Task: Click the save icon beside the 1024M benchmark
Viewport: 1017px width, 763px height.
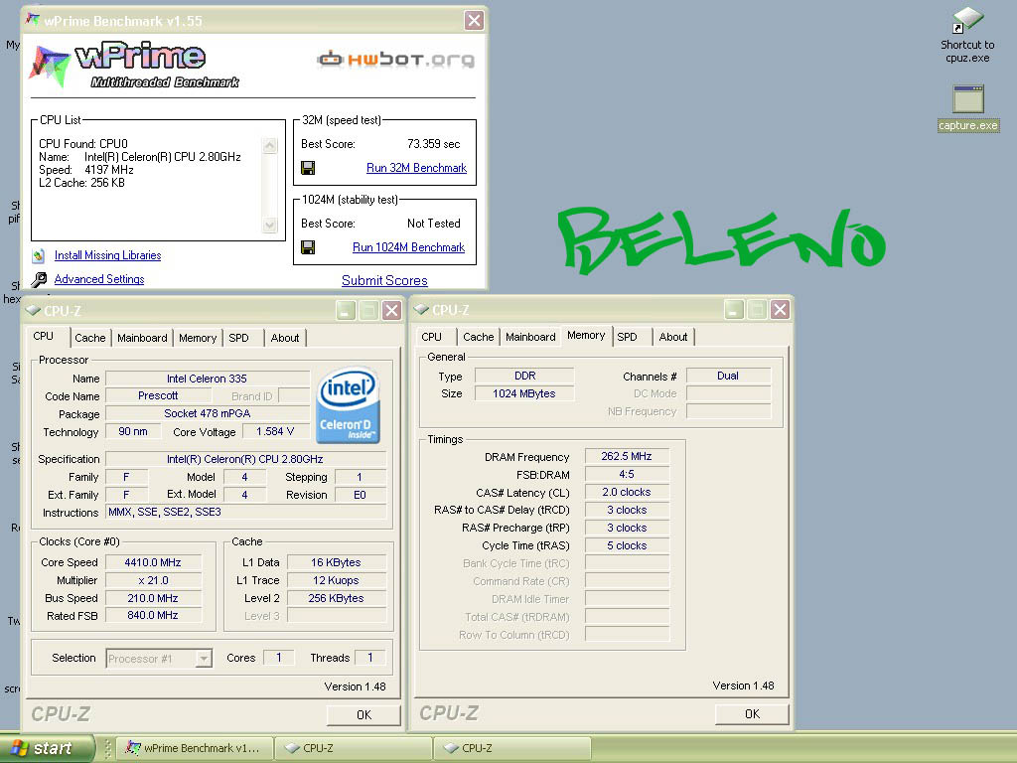Action: (x=308, y=247)
